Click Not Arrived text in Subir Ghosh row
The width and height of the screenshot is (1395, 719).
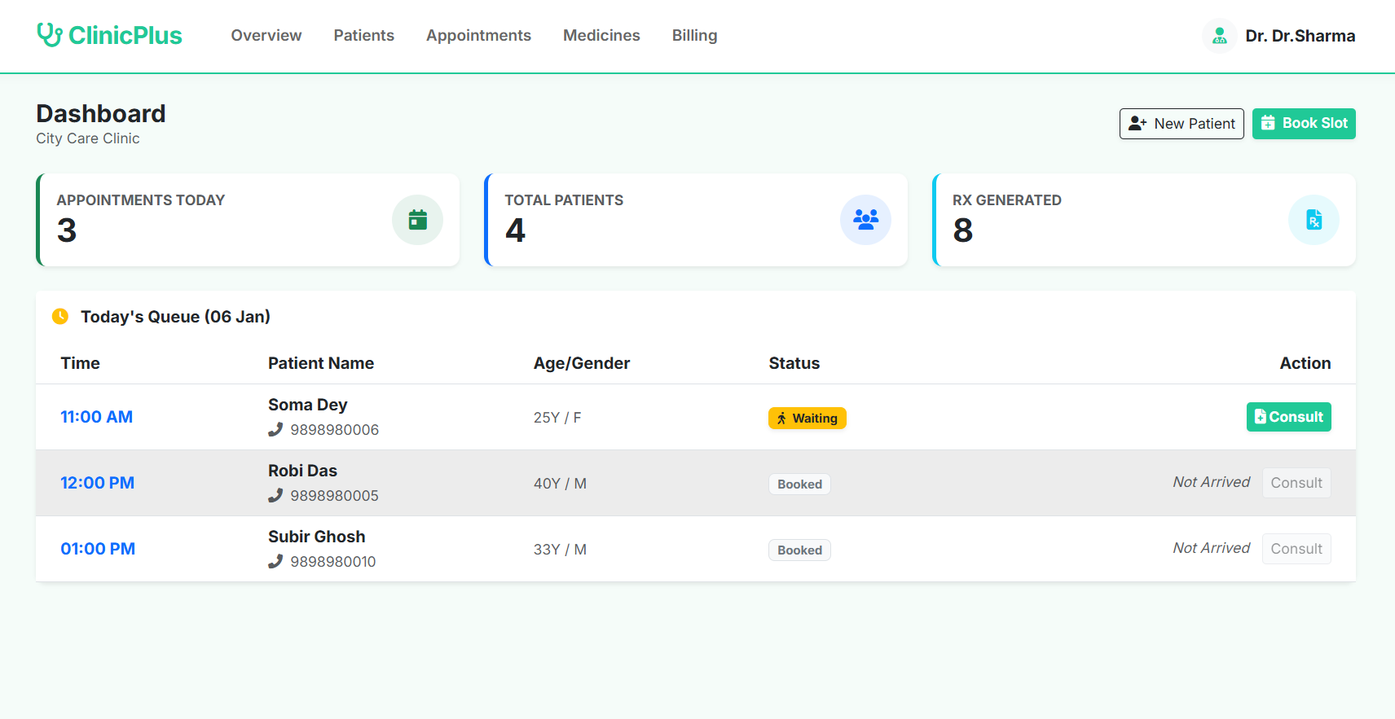click(1211, 548)
